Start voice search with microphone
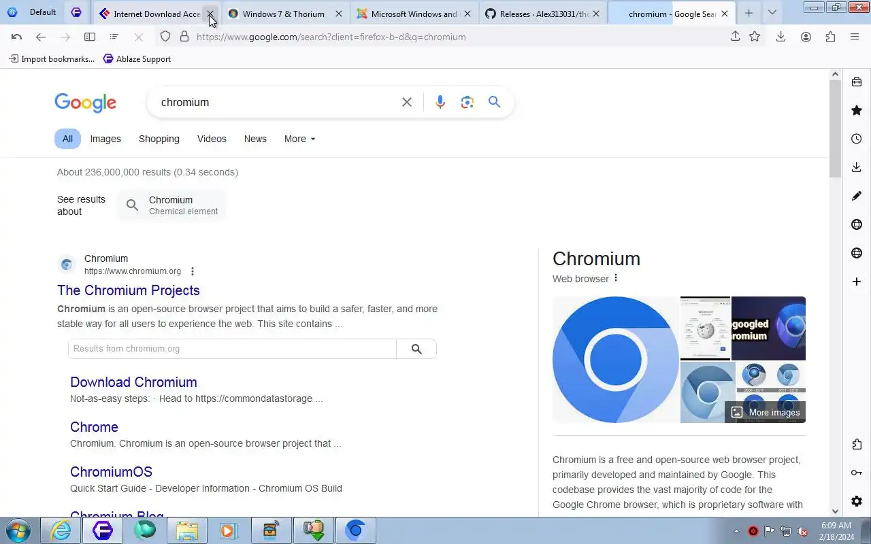871x544 pixels. tap(440, 102)
